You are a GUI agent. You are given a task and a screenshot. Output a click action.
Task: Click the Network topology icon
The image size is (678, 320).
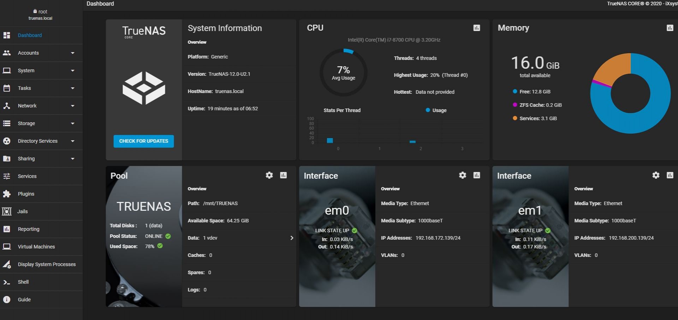point(7,106)
